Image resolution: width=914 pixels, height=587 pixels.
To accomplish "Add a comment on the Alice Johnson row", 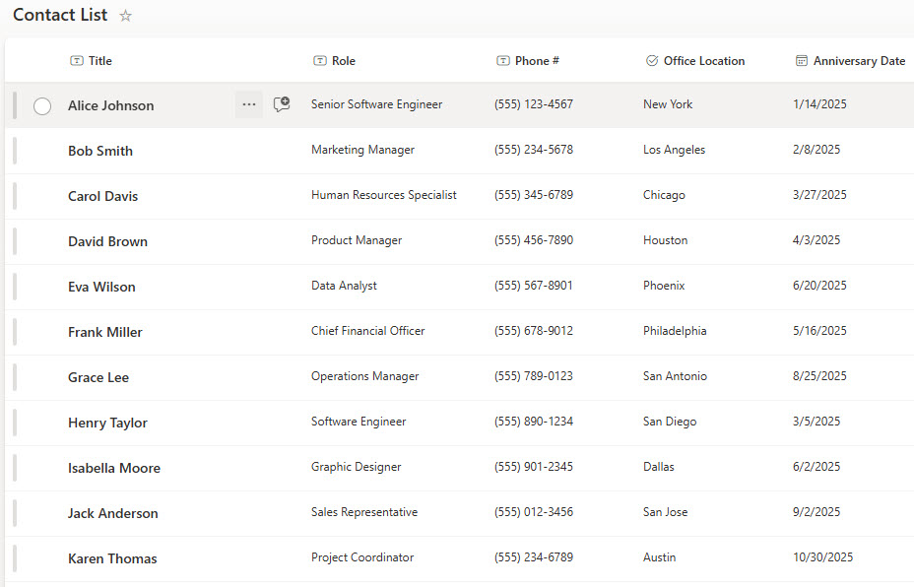I will point(282,104).
